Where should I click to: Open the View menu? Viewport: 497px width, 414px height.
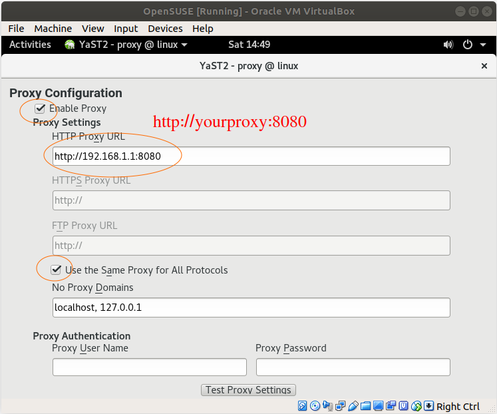pyautogui.click(x=93, y=29)
